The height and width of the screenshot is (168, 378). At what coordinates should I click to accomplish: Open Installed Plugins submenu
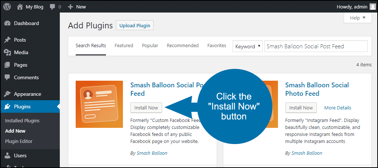pos(22,121)
